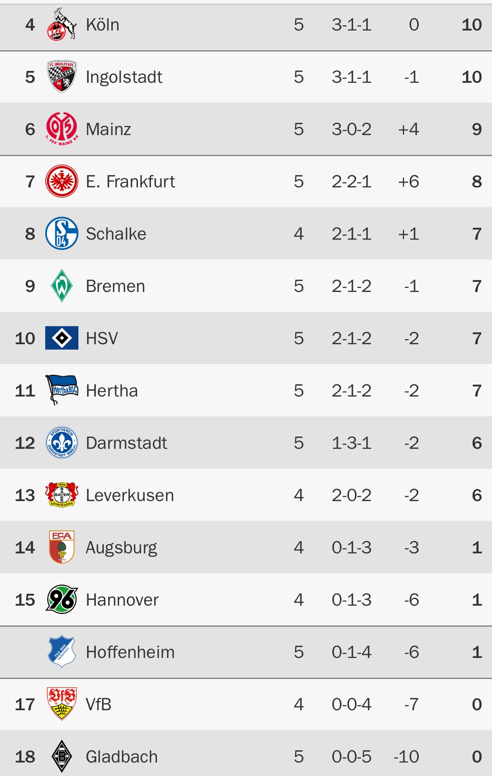492x776 pixels.
Task: Select Mainz record 3-0-2
Action: [x=351, y=129]
